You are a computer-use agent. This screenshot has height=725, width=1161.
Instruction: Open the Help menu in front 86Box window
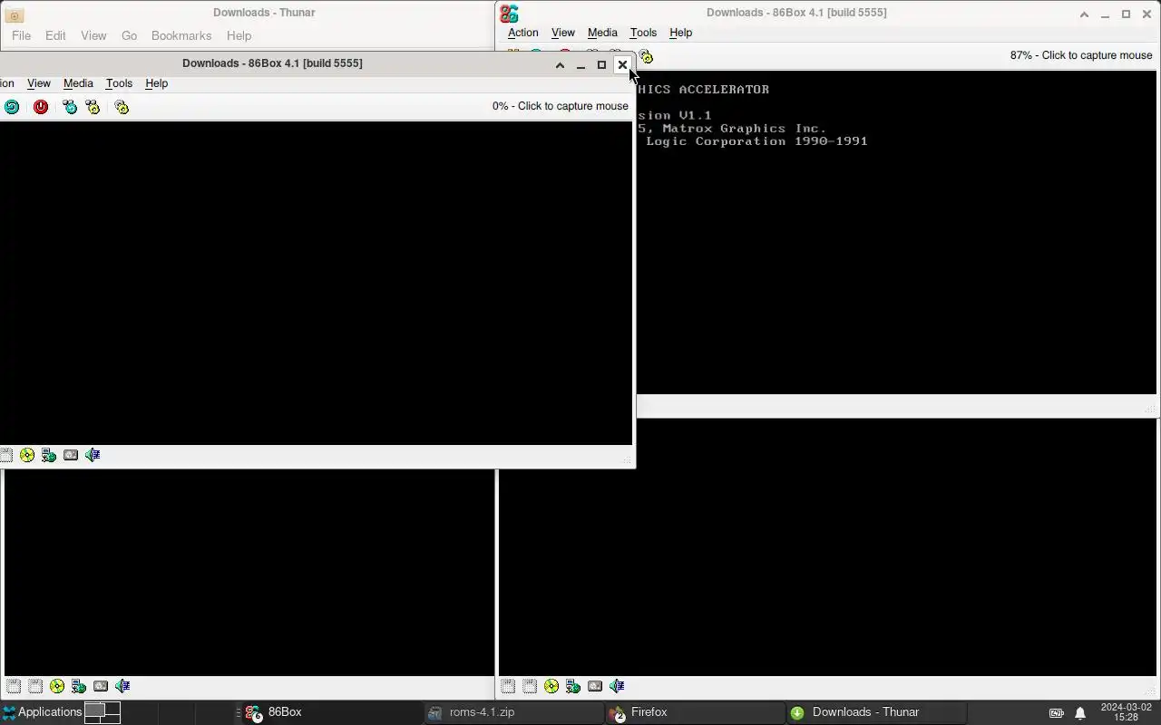[156, 83]
